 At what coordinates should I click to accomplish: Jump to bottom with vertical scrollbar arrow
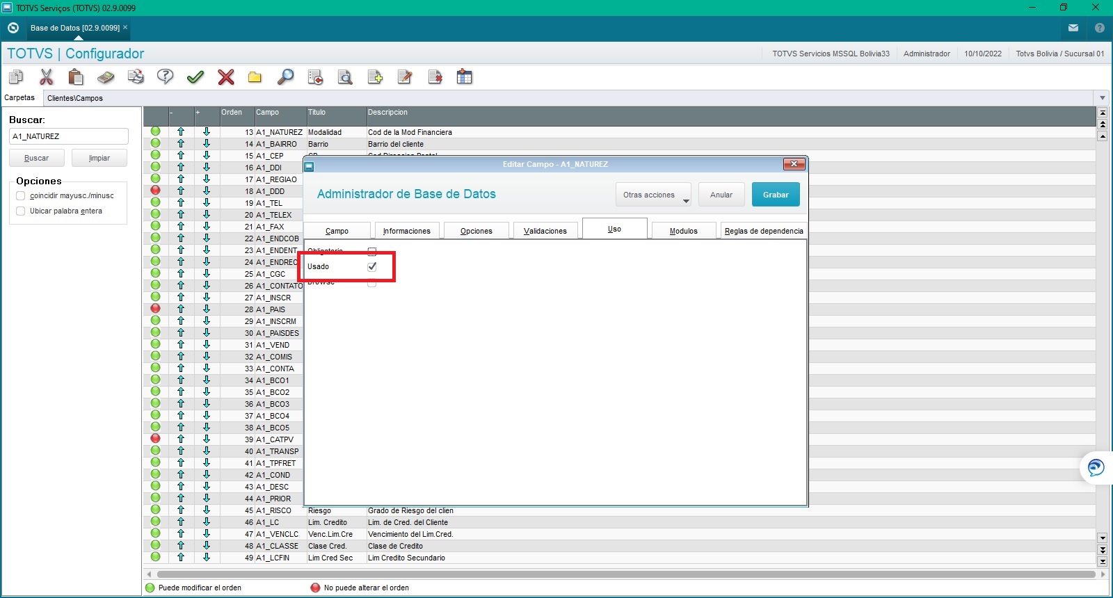click(x=1103, y=561)
